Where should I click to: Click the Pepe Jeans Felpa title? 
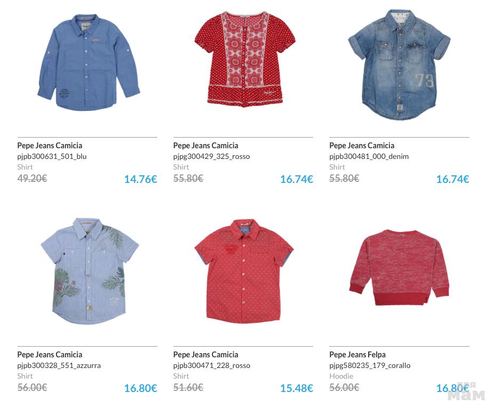(357, 355)
